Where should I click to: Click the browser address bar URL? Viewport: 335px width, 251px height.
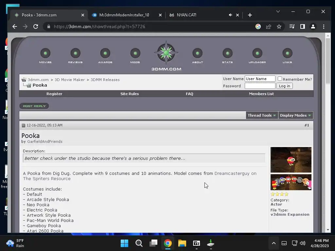pos(99,26)
